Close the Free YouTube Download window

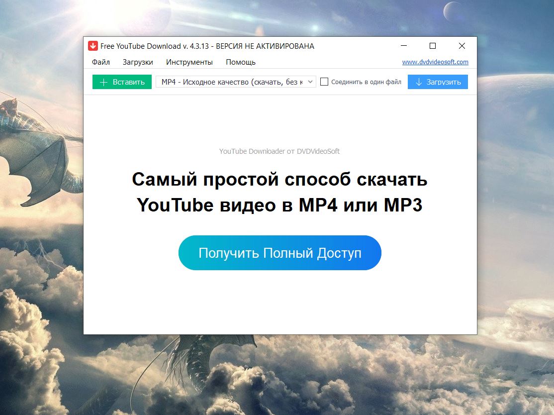pos(462,46)
